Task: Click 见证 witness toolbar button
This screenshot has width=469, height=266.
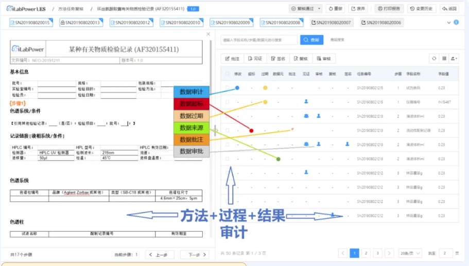Action: pos(255,59)
